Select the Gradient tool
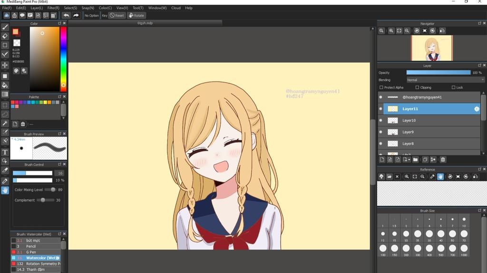The width and height of the screenshot is (487, 273). pyautogui.click(x=5, y=94)
